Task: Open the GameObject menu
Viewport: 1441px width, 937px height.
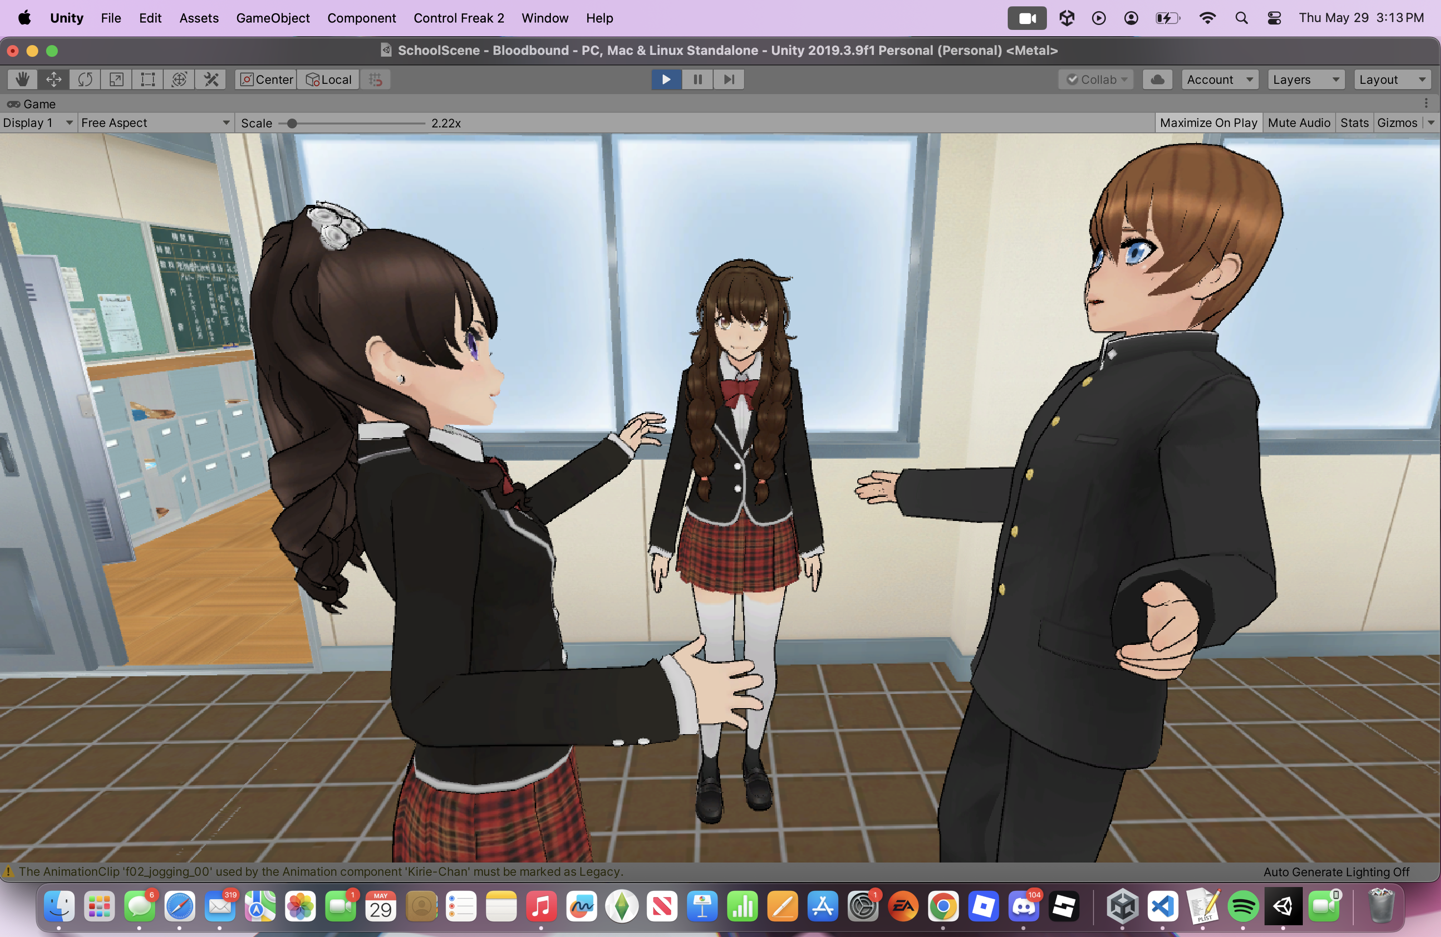Action: point(273,18)
